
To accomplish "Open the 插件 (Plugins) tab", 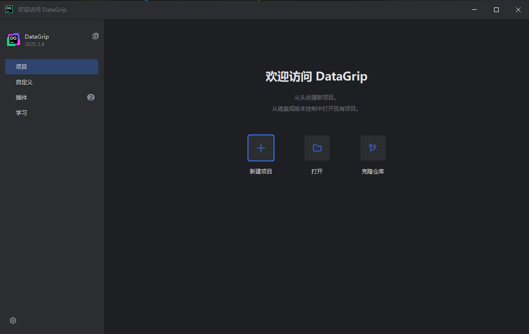I will tap(52, 97).
